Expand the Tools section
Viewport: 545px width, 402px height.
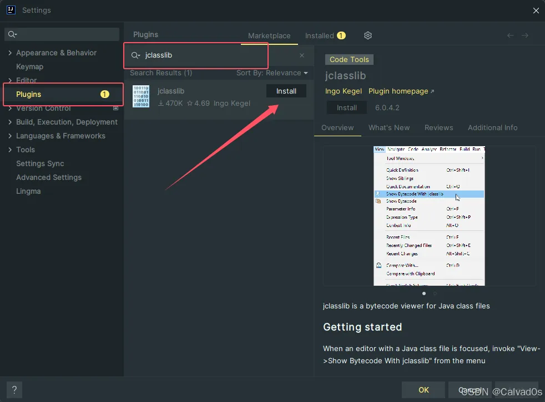[10, 150]
